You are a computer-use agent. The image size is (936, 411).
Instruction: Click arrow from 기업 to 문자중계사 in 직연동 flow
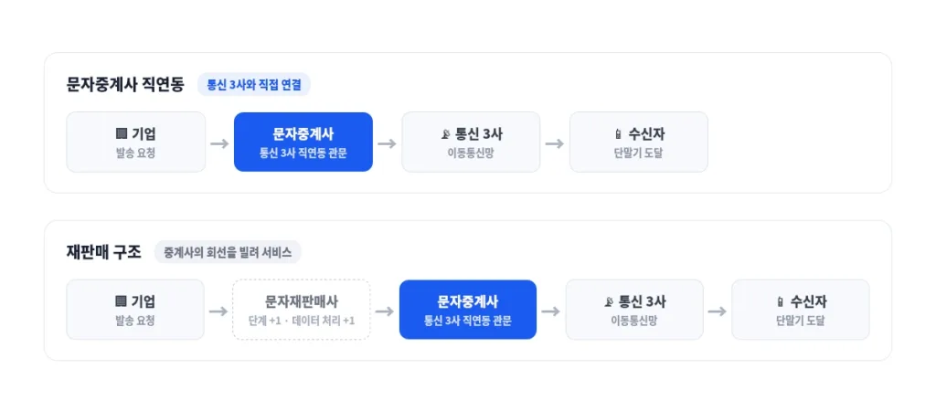[219, 143]
